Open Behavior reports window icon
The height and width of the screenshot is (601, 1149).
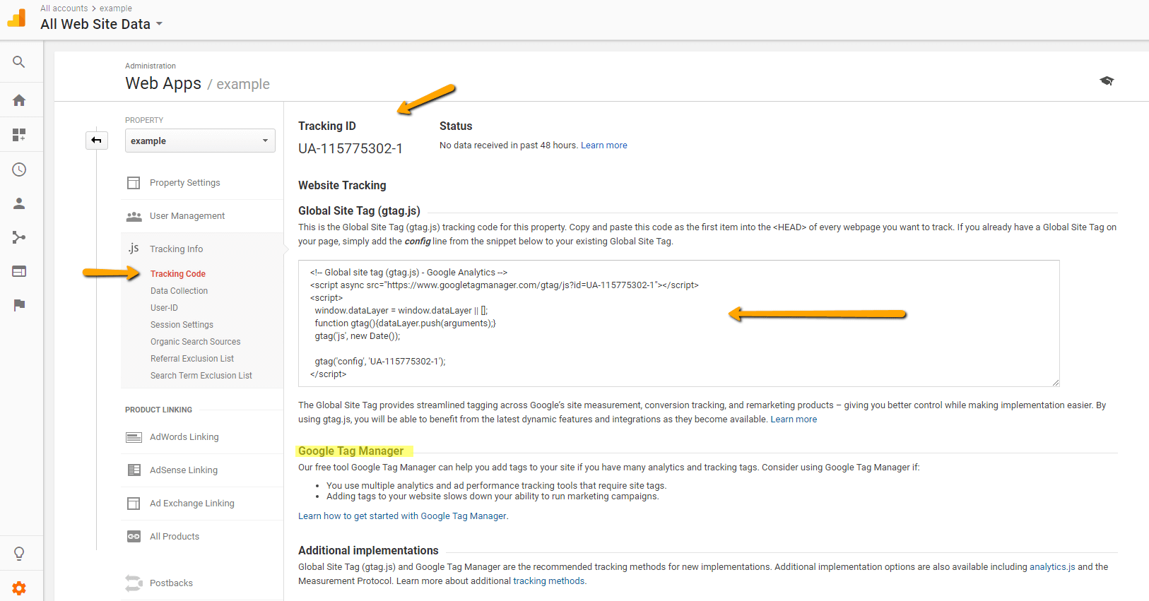pyautogui.click(x=19, y=271)
